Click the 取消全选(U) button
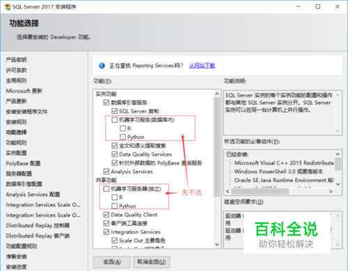This screenshot has height=271, width=348. click(152, 262)
